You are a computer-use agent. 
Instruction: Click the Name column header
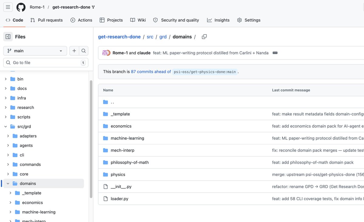(108, 90)
